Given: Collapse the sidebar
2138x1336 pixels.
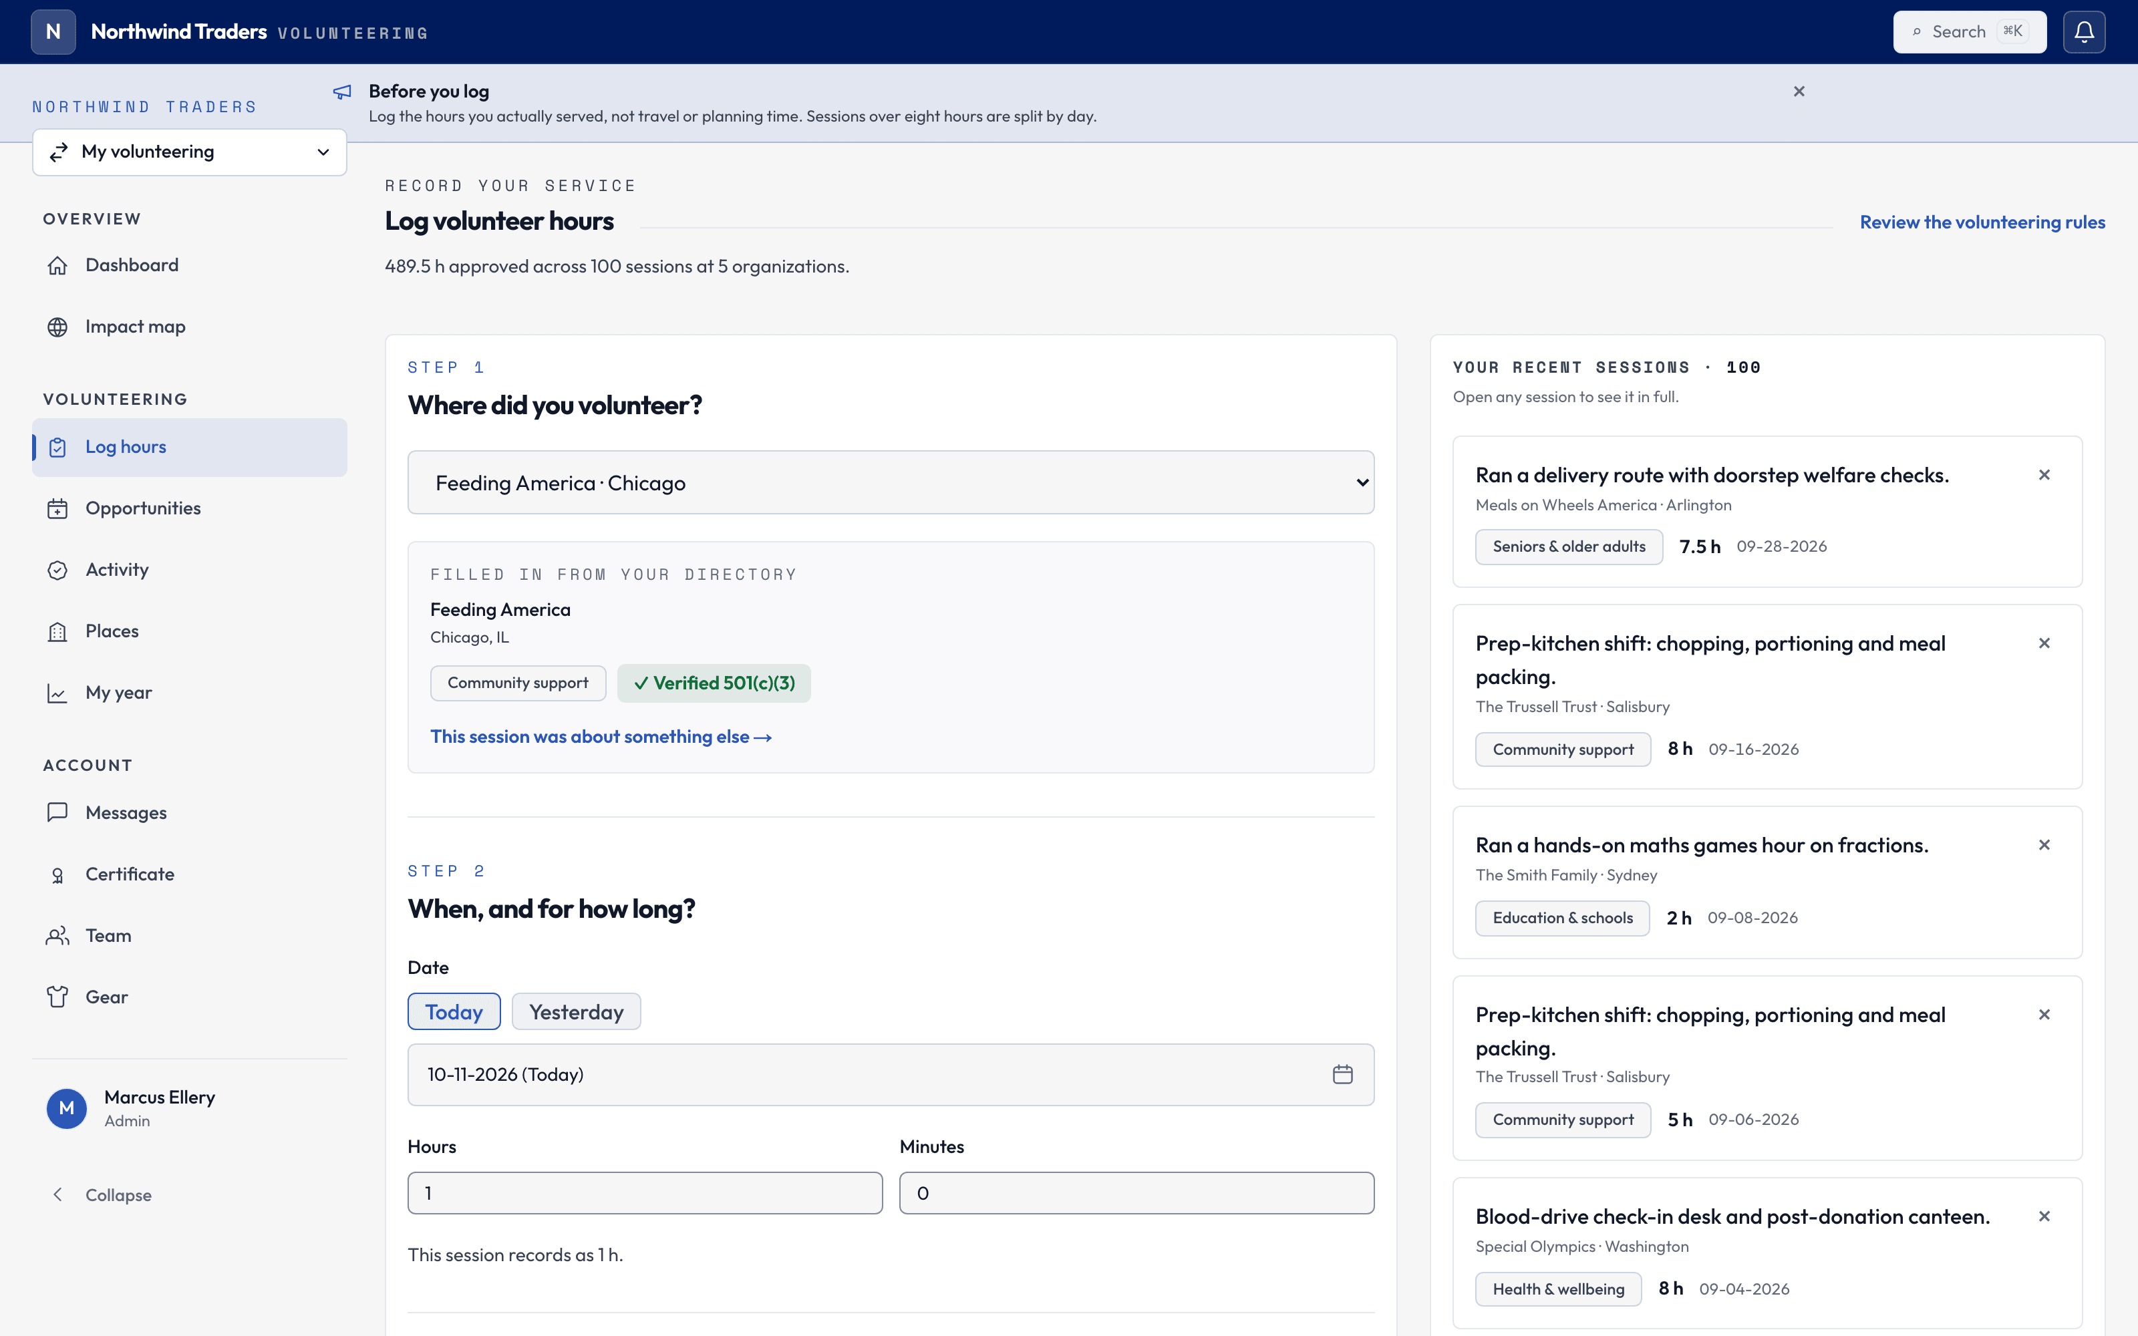Looking at the screenshot, I should pyautogui.click(x=189, y=1194).
